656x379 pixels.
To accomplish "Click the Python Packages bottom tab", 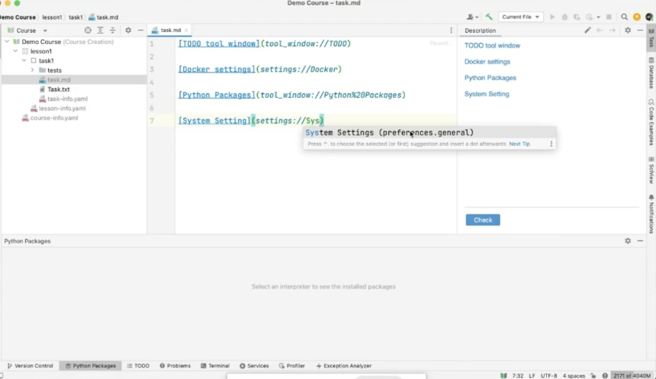I will click(90, 365).
